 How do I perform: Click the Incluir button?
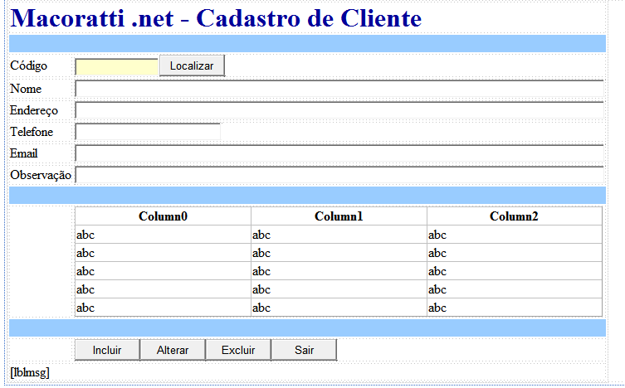(x=107, y=350)
